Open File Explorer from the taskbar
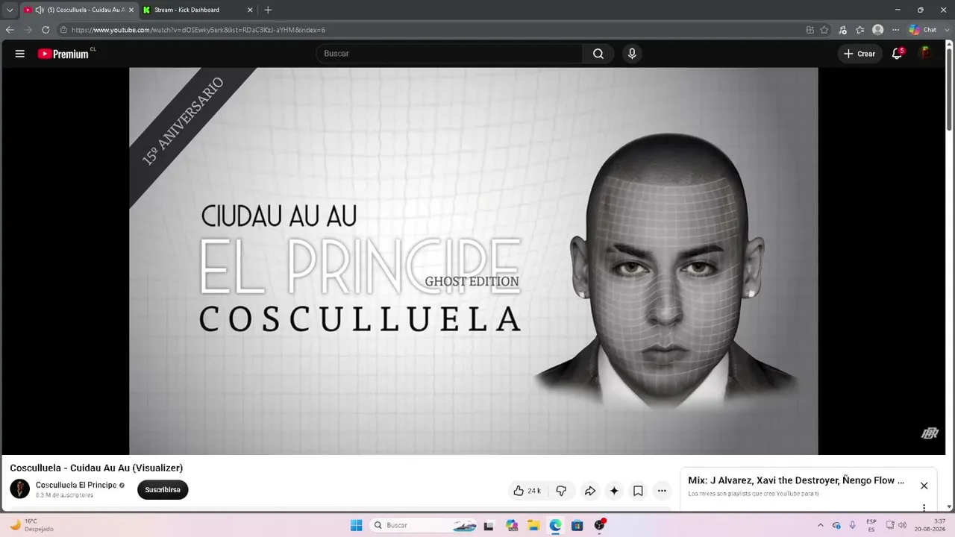The width and height of the screenshot is (955, 537). 533,525
